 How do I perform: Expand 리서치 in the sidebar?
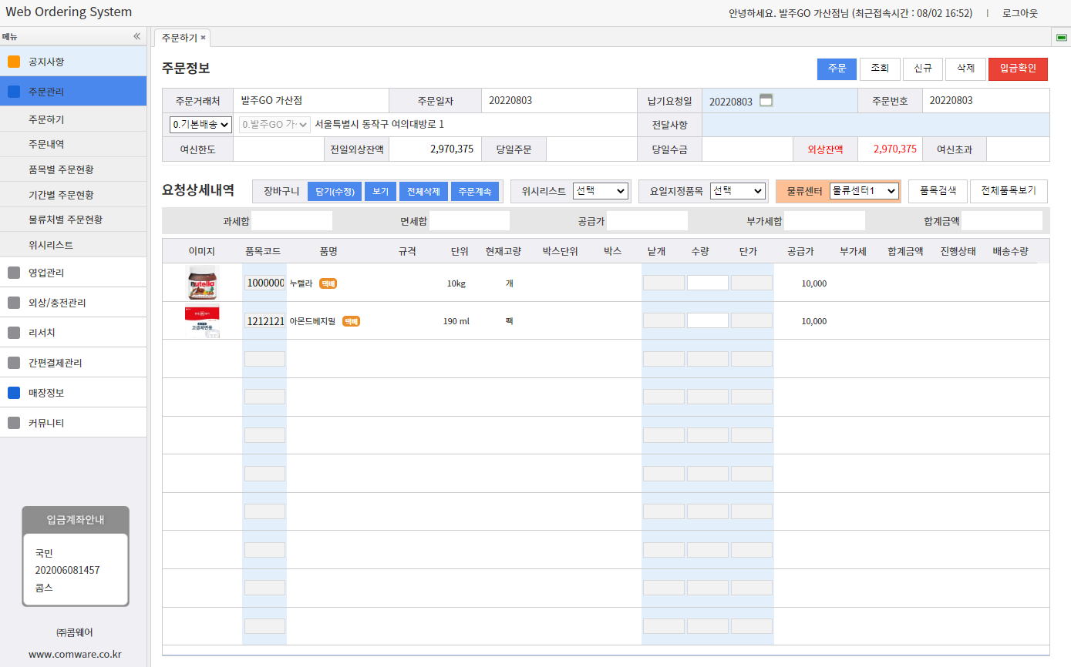[x=73, y=333]
